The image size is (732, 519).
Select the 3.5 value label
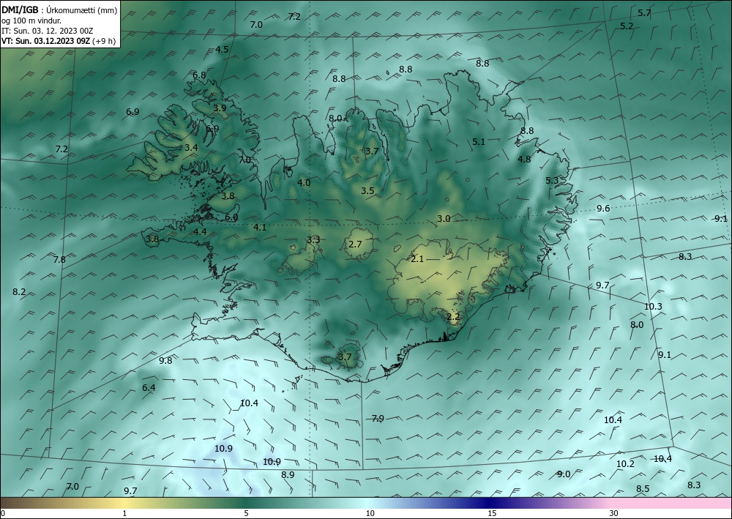[x=367, y=190]
